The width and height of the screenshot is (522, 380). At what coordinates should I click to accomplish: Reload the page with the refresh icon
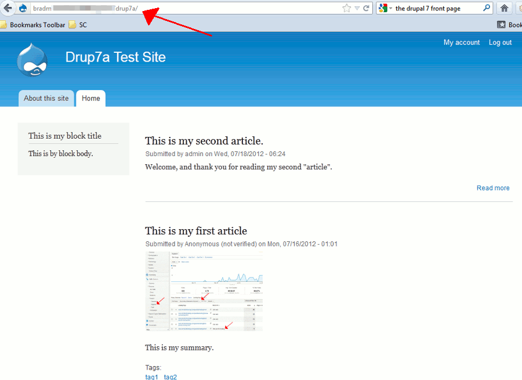click(x=366, y=8)
